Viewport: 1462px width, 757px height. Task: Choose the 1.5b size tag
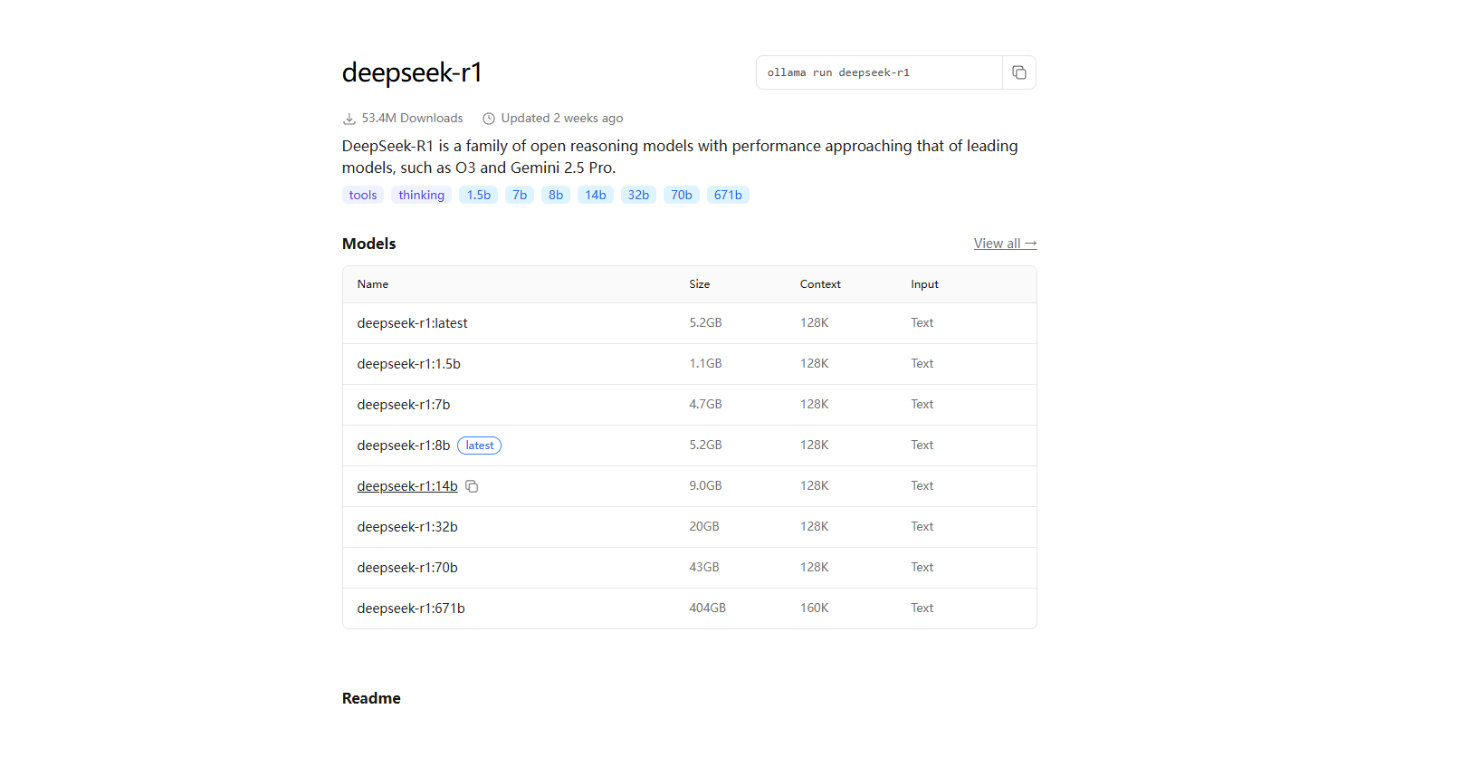coord(478,195)
